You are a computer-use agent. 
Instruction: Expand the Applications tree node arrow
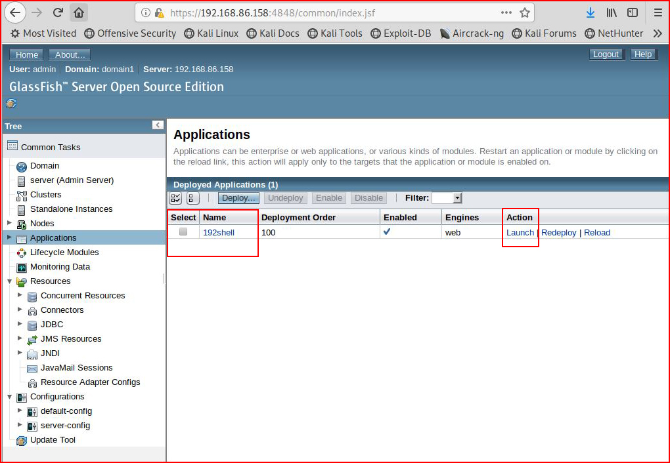(9, 237)
